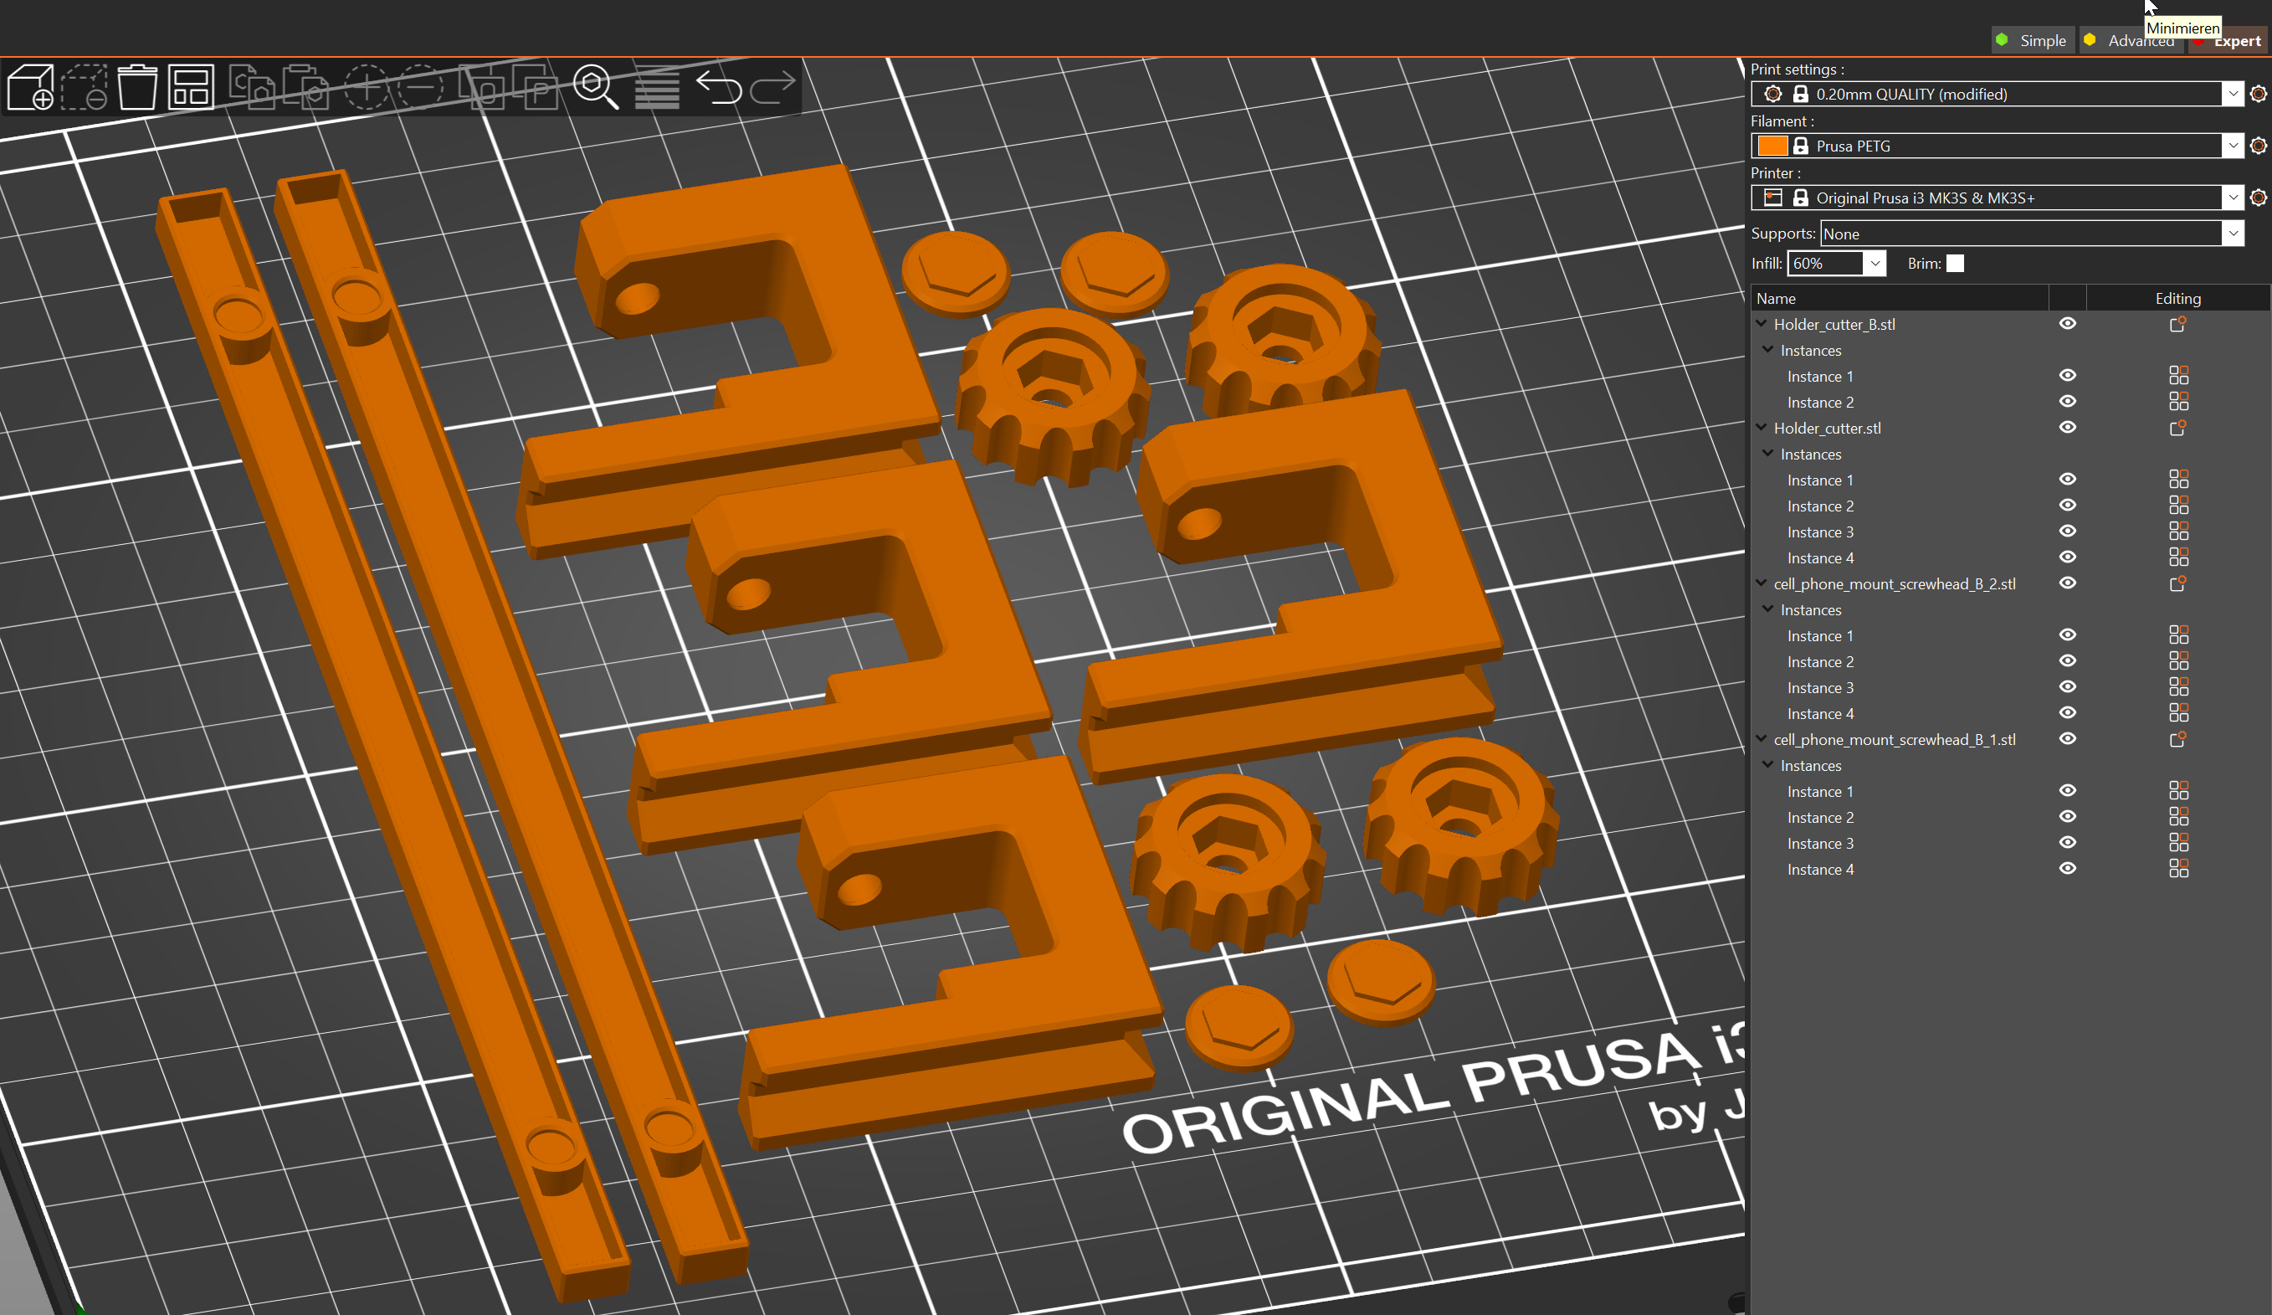Open print settings gear icon
Viewport: 2272px width, 1315px height.
click(2258, 94)
